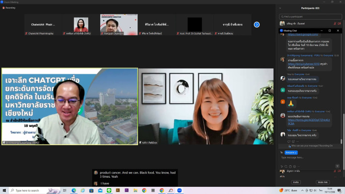Click the ChatGPT presenter video
345x194 pixels.
70,106
